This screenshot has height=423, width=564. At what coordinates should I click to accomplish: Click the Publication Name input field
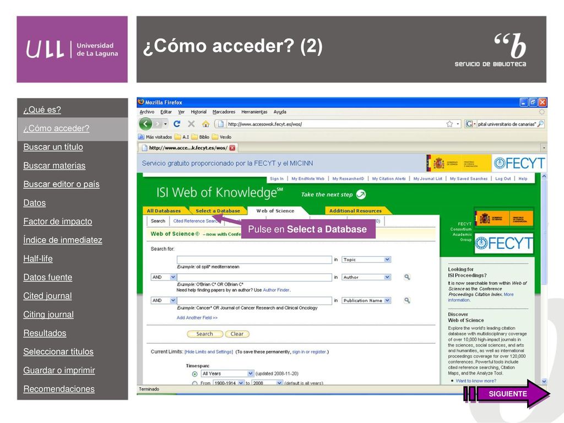coord(254,300)
